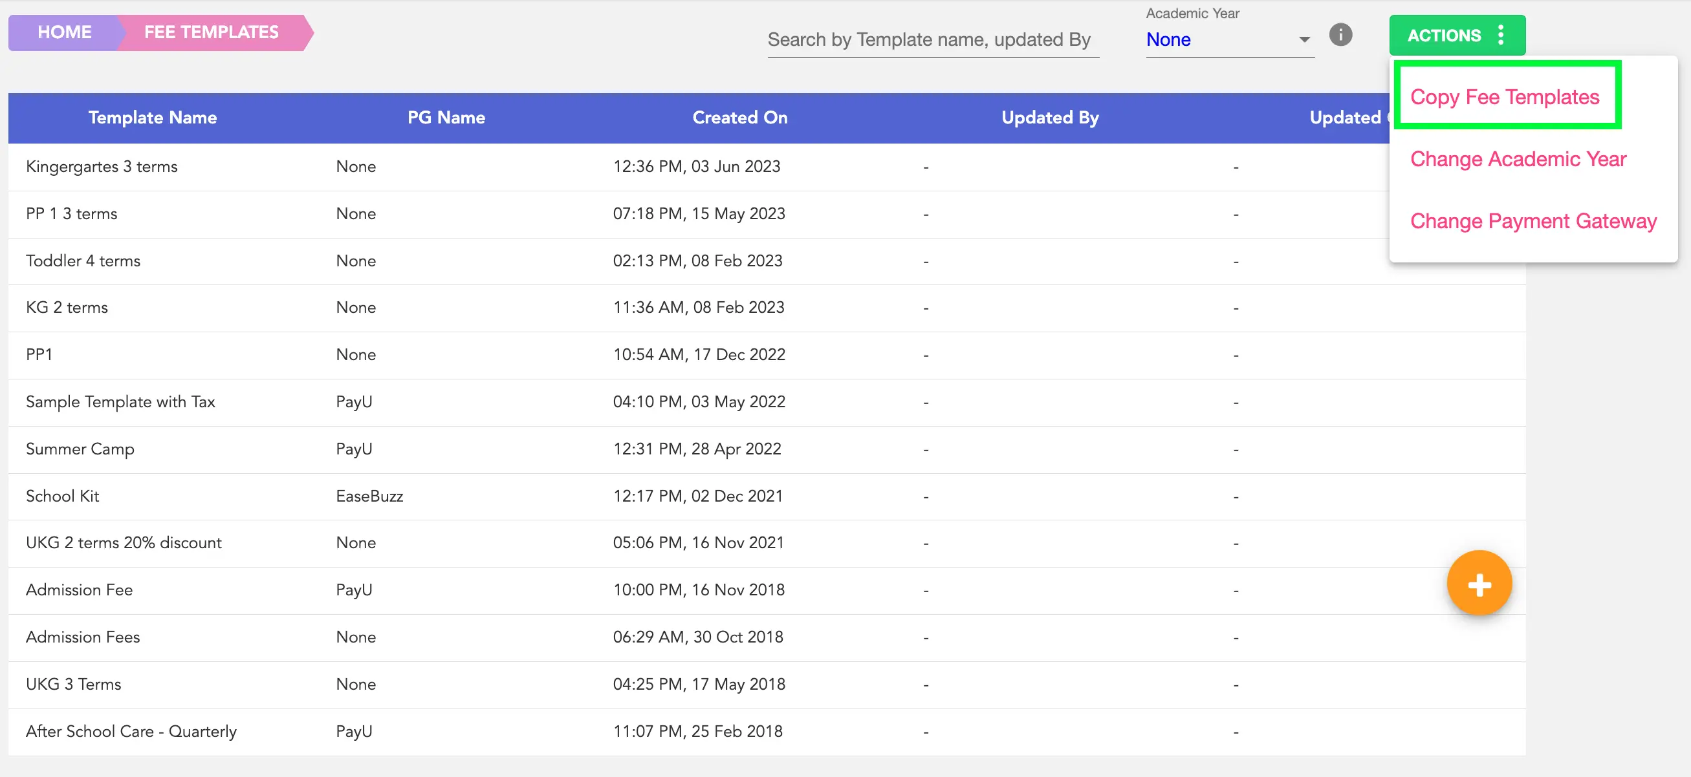This screenshot has width=1691, height=777.
Task: Open the Admission Fees template
Action: [83, 637]
